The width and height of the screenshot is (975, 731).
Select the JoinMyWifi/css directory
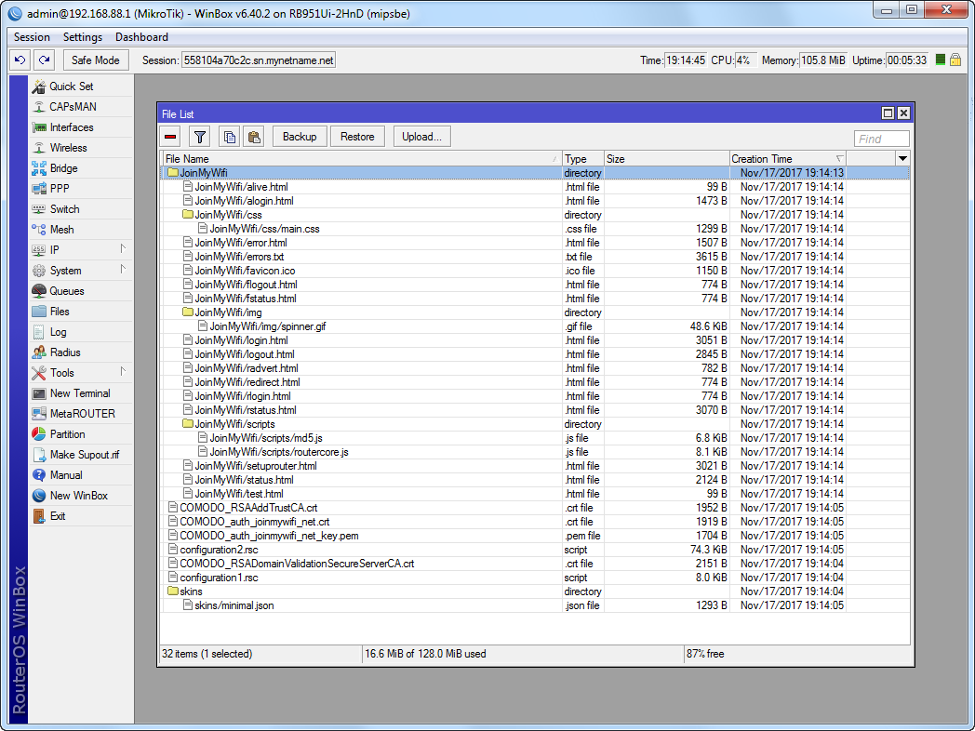pos(535,215)
